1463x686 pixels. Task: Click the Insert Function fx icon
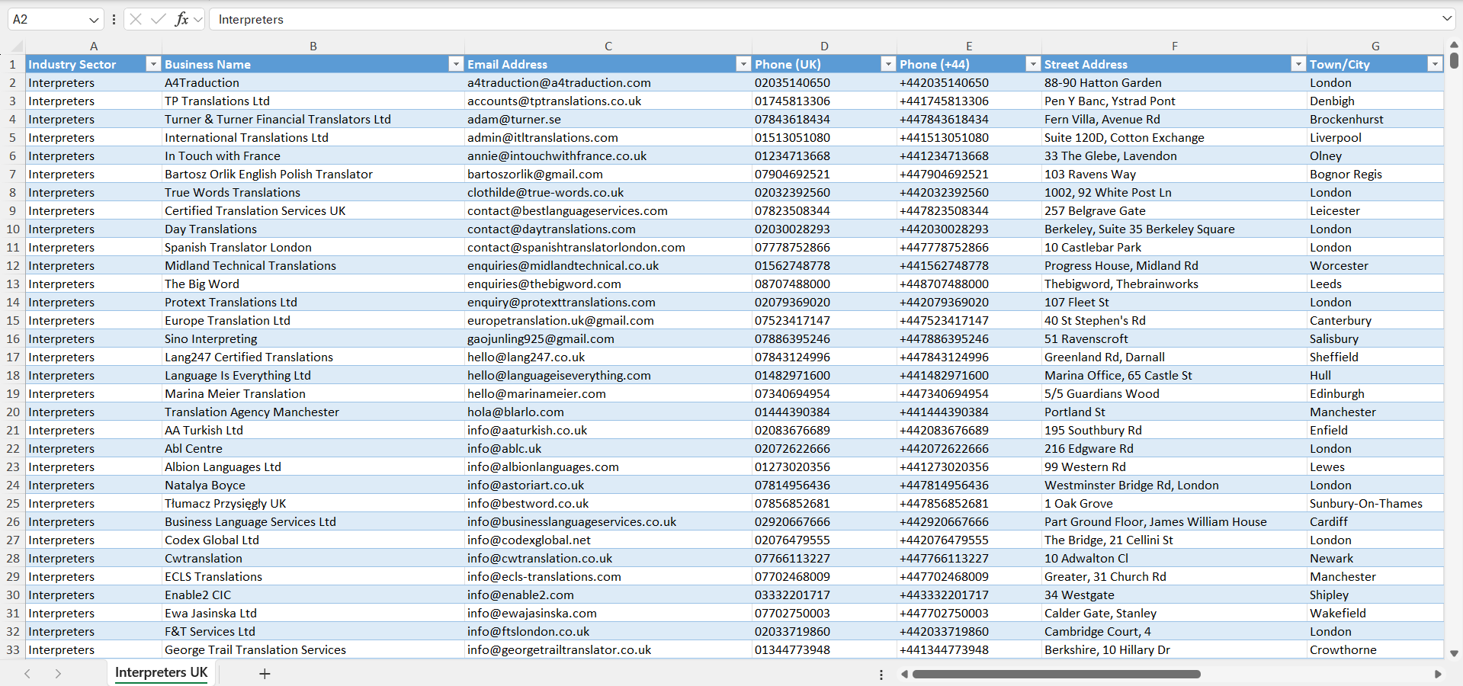pos(181,19)
